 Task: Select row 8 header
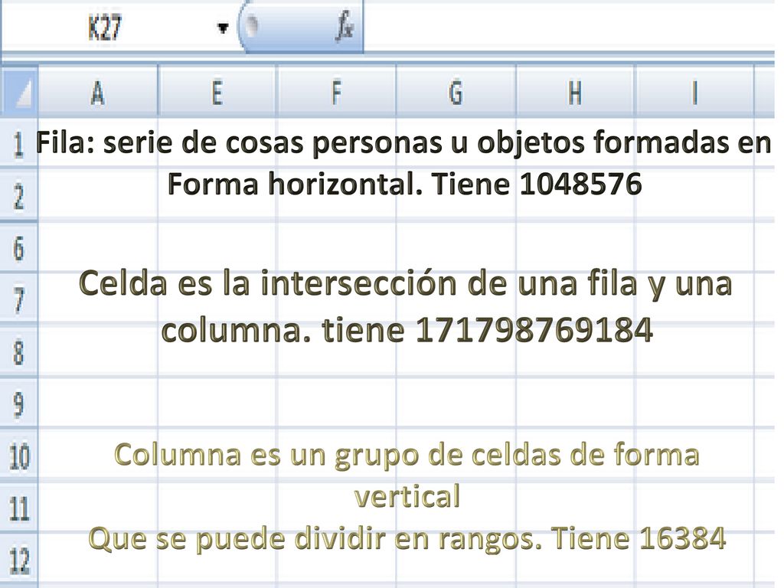tap(19, 351)
